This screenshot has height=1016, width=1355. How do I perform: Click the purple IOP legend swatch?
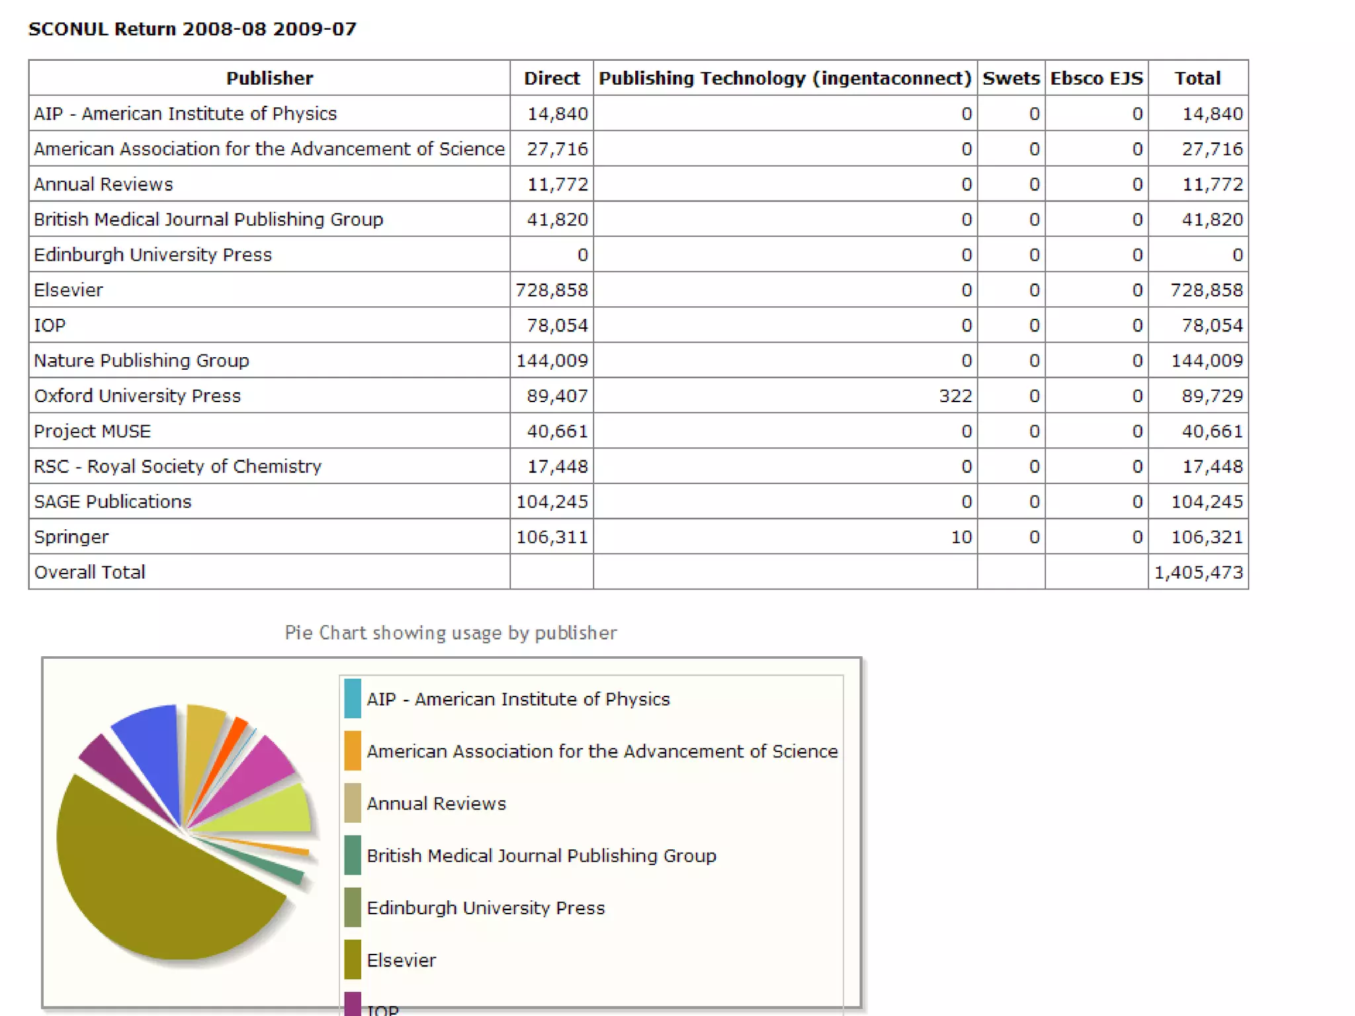352,1004
